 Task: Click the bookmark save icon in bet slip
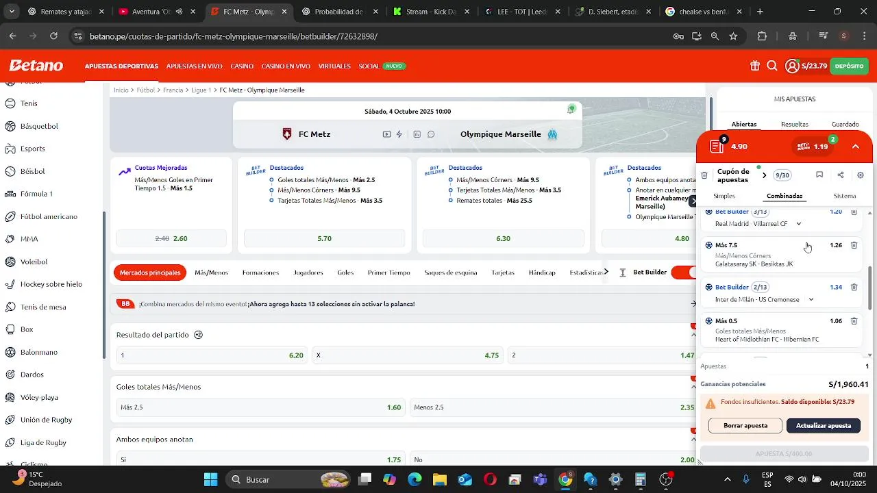pos(819,175)
